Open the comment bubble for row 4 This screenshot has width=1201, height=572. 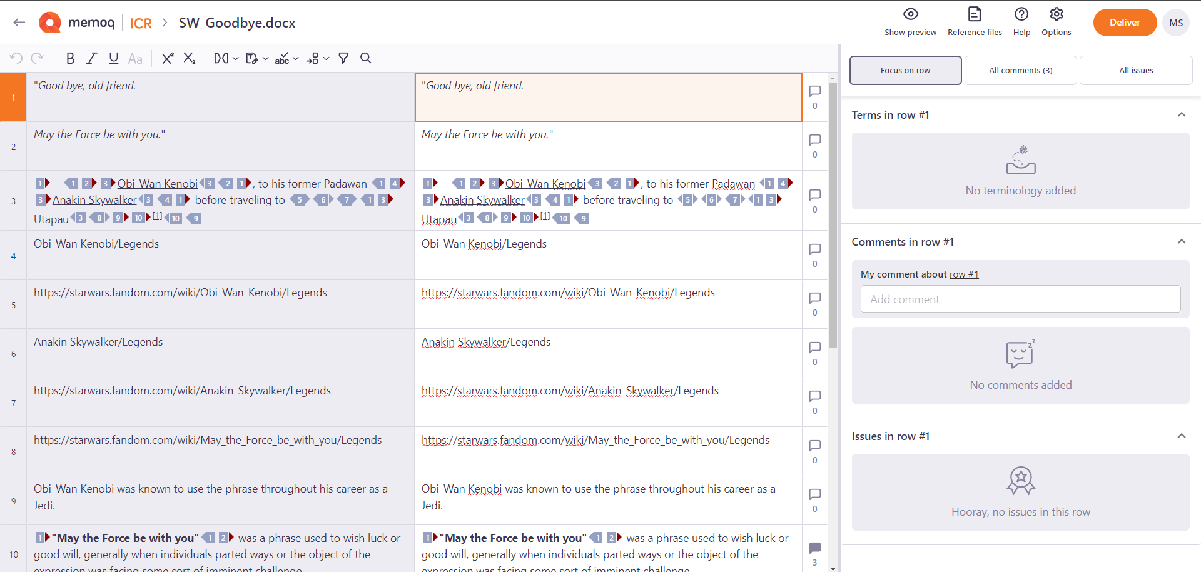(x=815, y=249)
